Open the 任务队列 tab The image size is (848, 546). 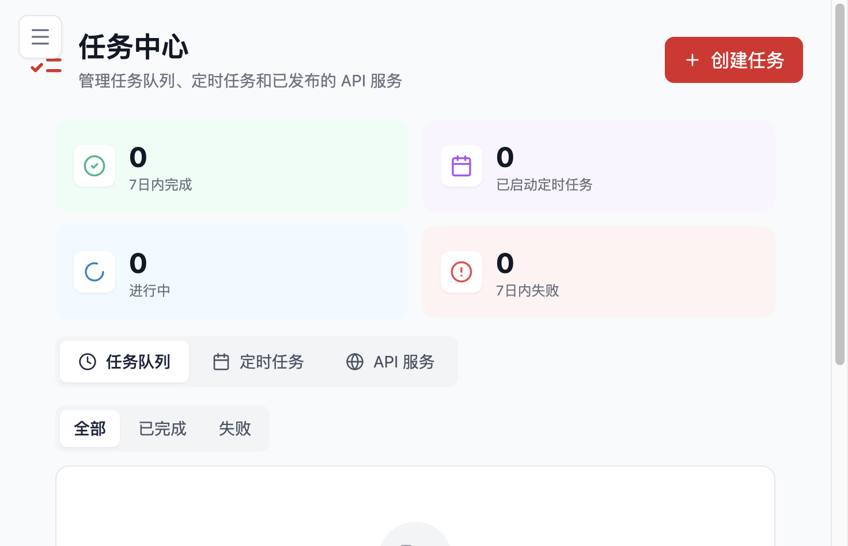[x=124, y=362]
